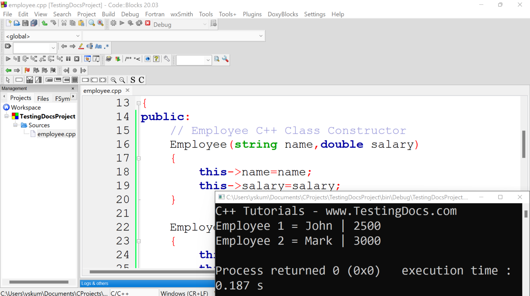The image size is (530, 296).
Task: Save all modified files
Action: (34, 23)
